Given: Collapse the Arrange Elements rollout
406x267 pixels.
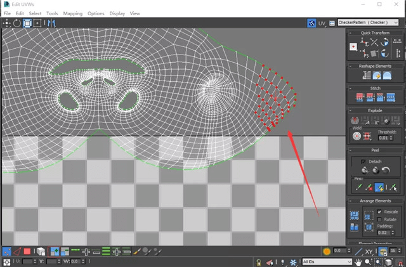Looking at the screenshot, I should click(x=350, y=201).
